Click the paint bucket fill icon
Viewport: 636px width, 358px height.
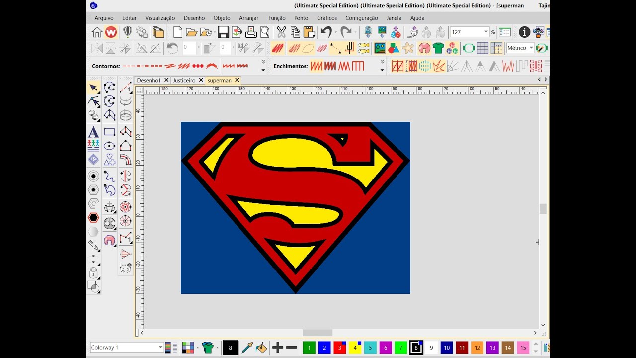(261, 348)
